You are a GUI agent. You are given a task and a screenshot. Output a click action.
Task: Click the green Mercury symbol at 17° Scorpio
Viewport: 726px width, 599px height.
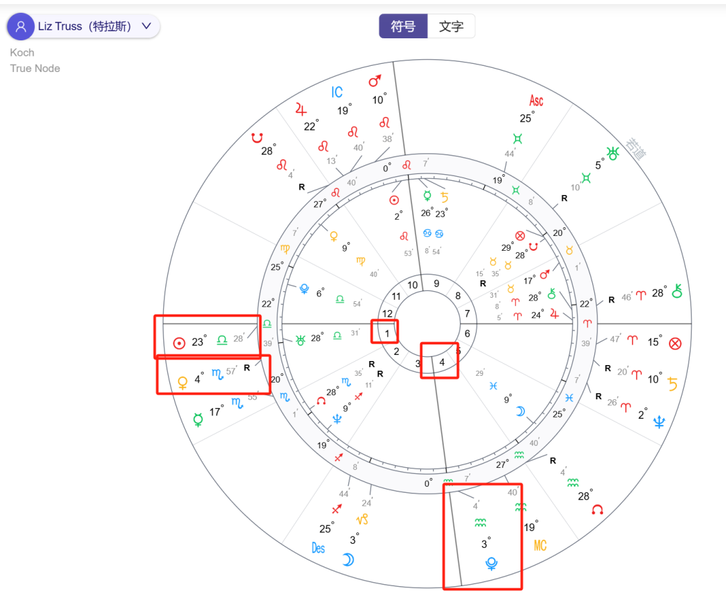tap(198, 420)
